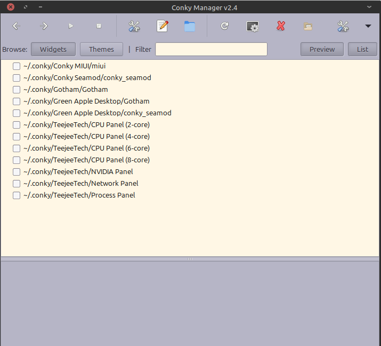Stop the selected widget square button
The height and width of the screenshot is (346, 381).
click(99, 26)
